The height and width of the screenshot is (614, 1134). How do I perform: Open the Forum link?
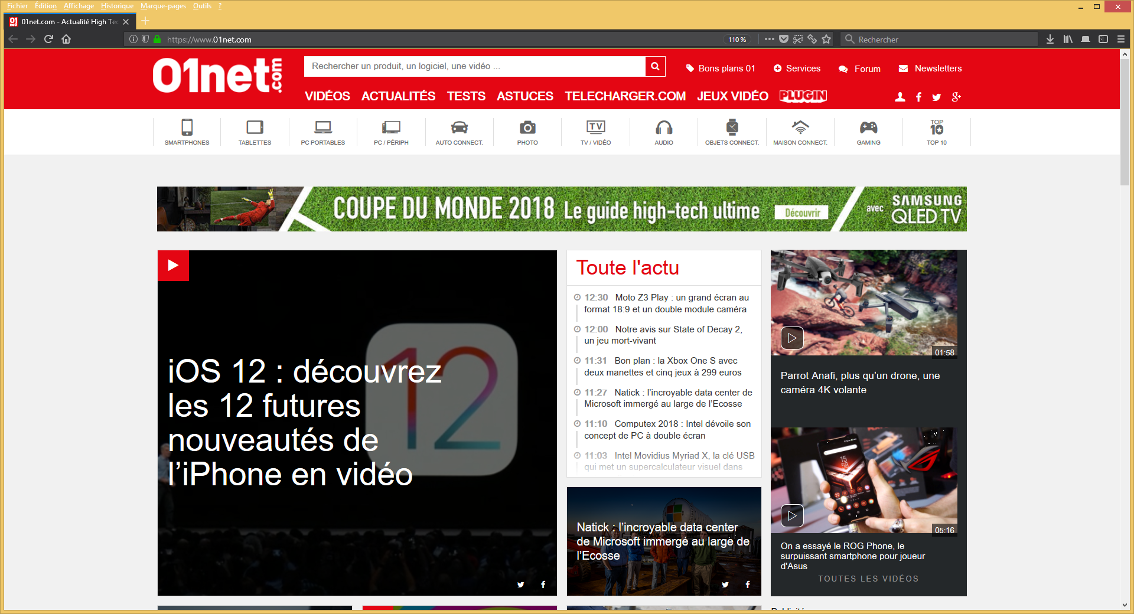click(x=859, y=69)
